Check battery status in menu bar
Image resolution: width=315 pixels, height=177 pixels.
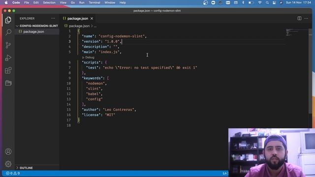click(251, 2)
